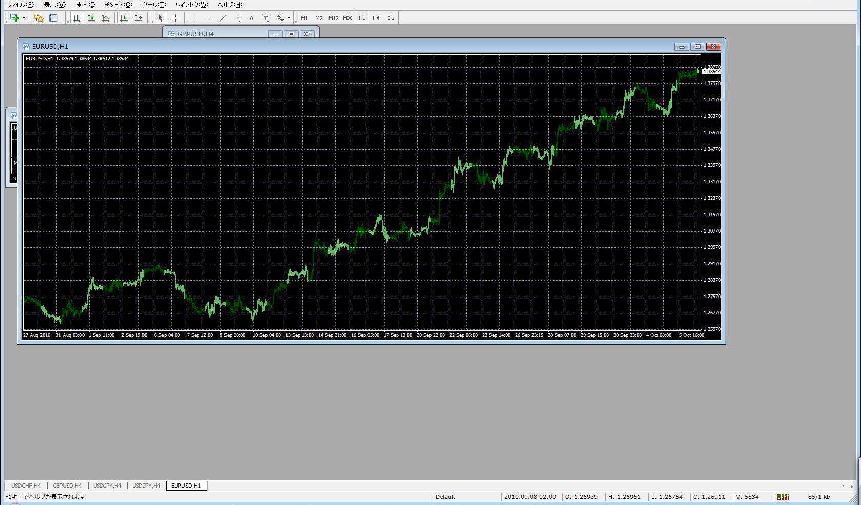The width and height of the screenshot is (861, 505).
Task: Select the Crosshair tool
Action: pos(175,18)
